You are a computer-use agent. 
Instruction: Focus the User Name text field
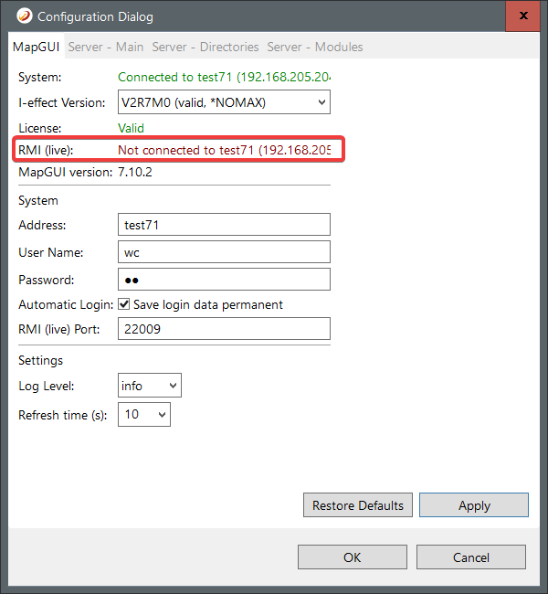tap(224, 252)
